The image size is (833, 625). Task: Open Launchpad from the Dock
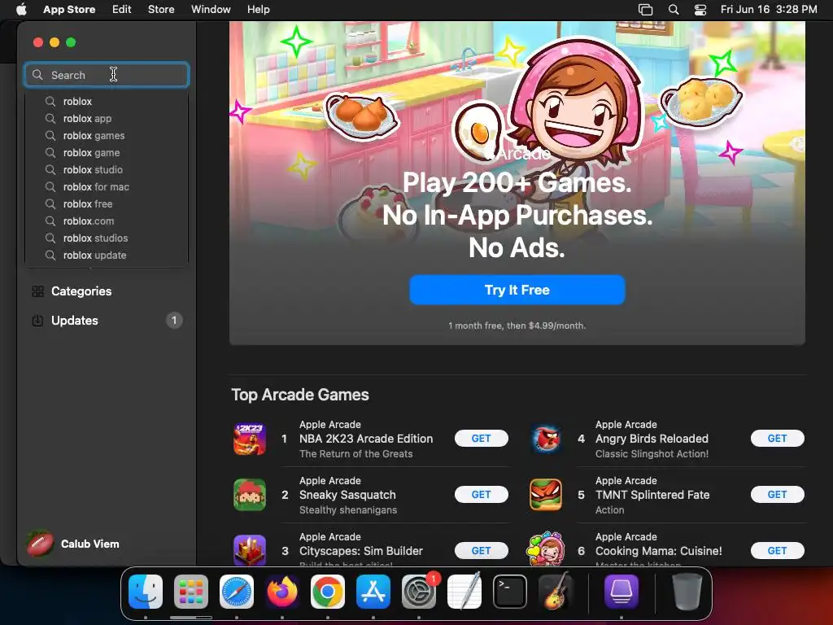click(190, 592)
